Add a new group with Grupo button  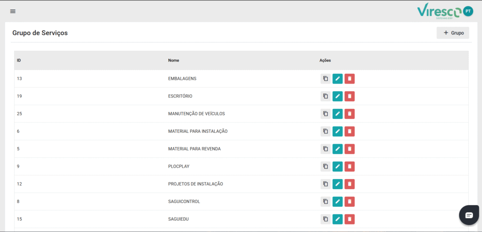[453, 33]
